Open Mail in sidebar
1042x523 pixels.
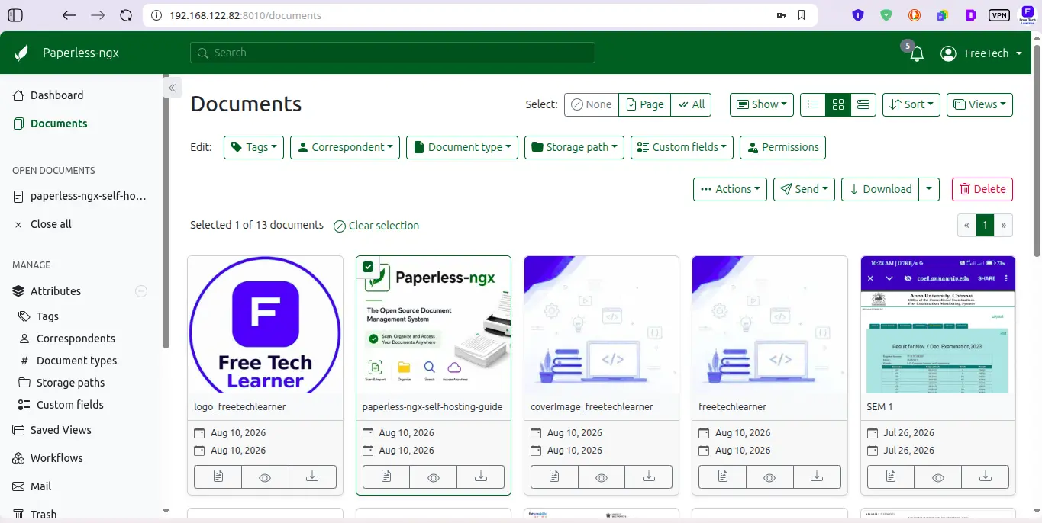(x=40, y=486)
